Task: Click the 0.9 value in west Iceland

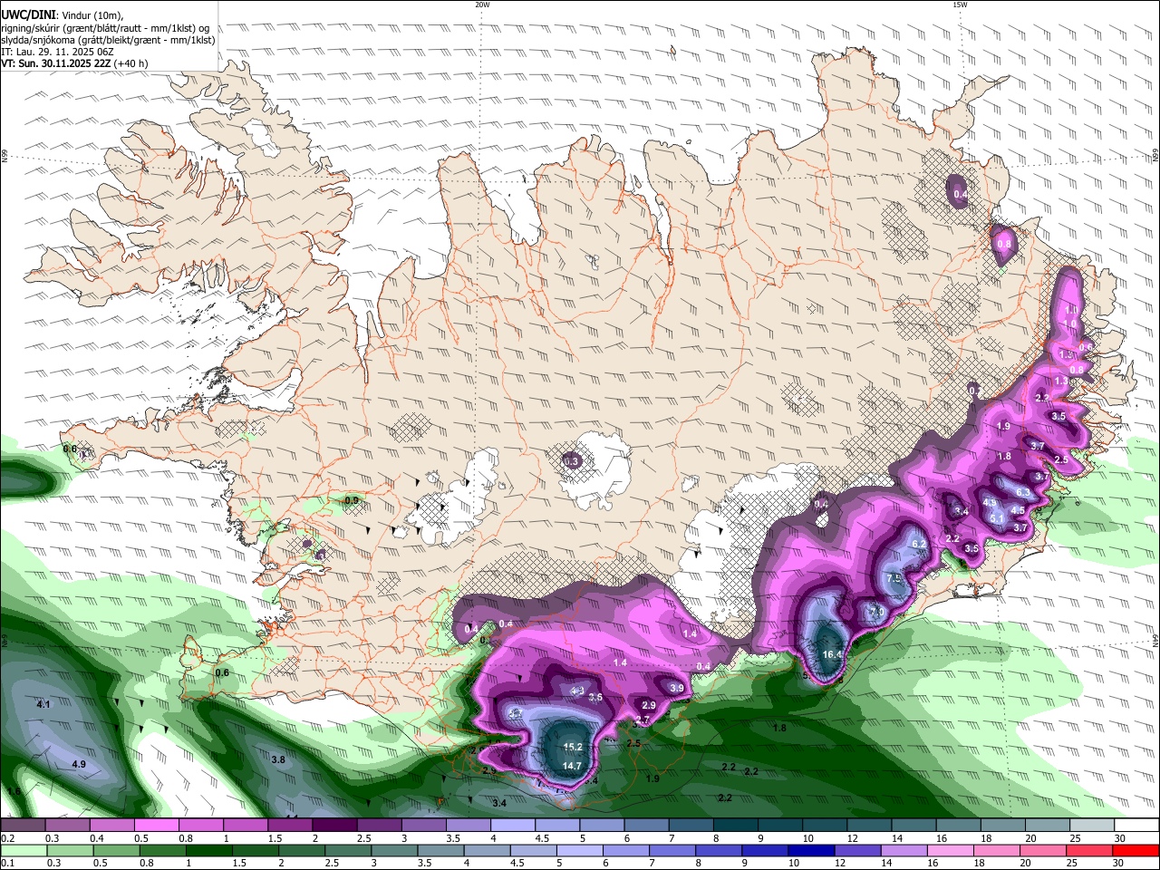Action: (x=352, y=499)
